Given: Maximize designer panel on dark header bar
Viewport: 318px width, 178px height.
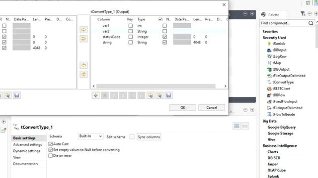Looking at the screenshot, I should [252, 14].
